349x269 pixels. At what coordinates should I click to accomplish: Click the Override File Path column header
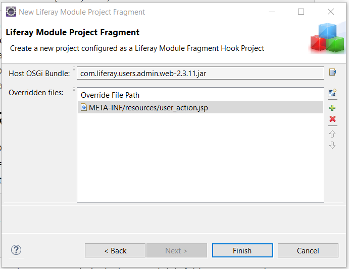coord(110,95)
